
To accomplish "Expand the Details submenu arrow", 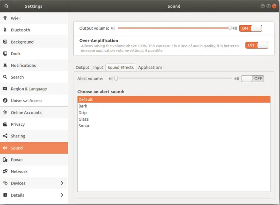I will [x=62, y=195].
